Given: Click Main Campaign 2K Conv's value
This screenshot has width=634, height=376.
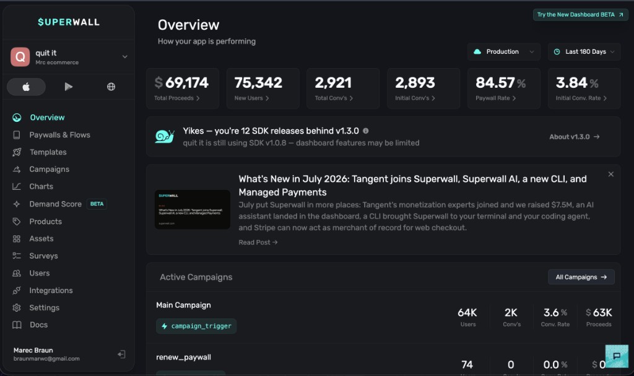Looking at the screenshot, I should coord(511,312).
